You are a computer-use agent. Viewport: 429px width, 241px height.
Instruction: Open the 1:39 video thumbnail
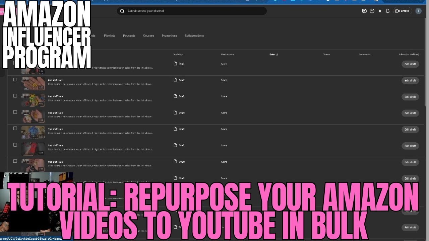click(33, 116)
